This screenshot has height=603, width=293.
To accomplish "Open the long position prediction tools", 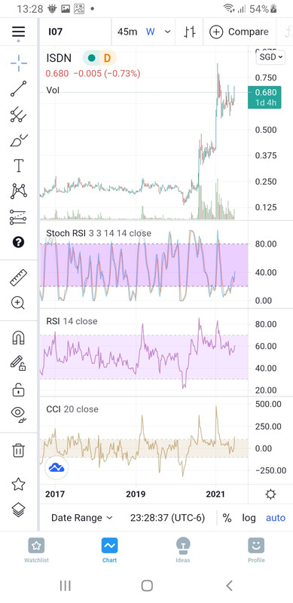I will point(19,217).
